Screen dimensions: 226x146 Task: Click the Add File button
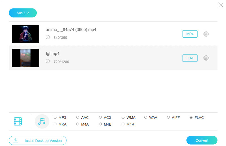click(x=23, y=13)
